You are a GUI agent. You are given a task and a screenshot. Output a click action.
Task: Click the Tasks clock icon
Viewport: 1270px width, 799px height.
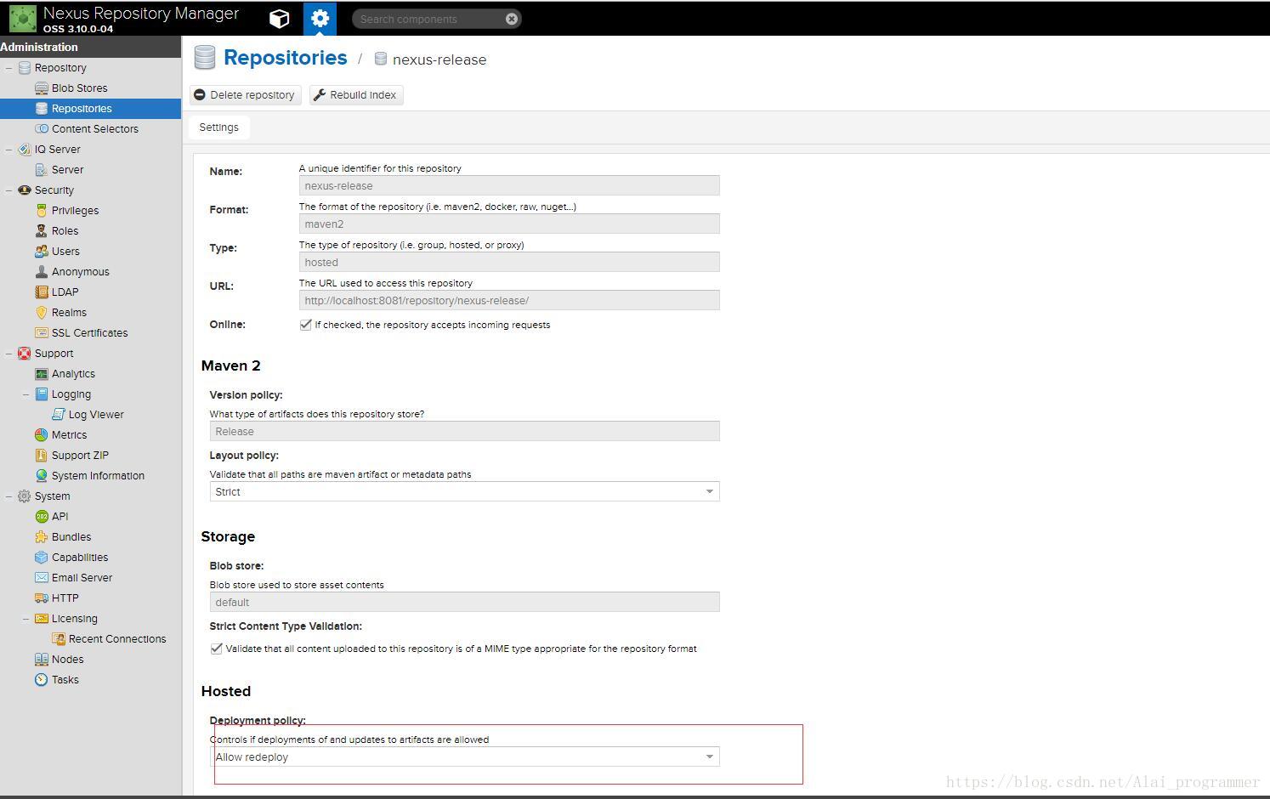(x=42, y=680)
